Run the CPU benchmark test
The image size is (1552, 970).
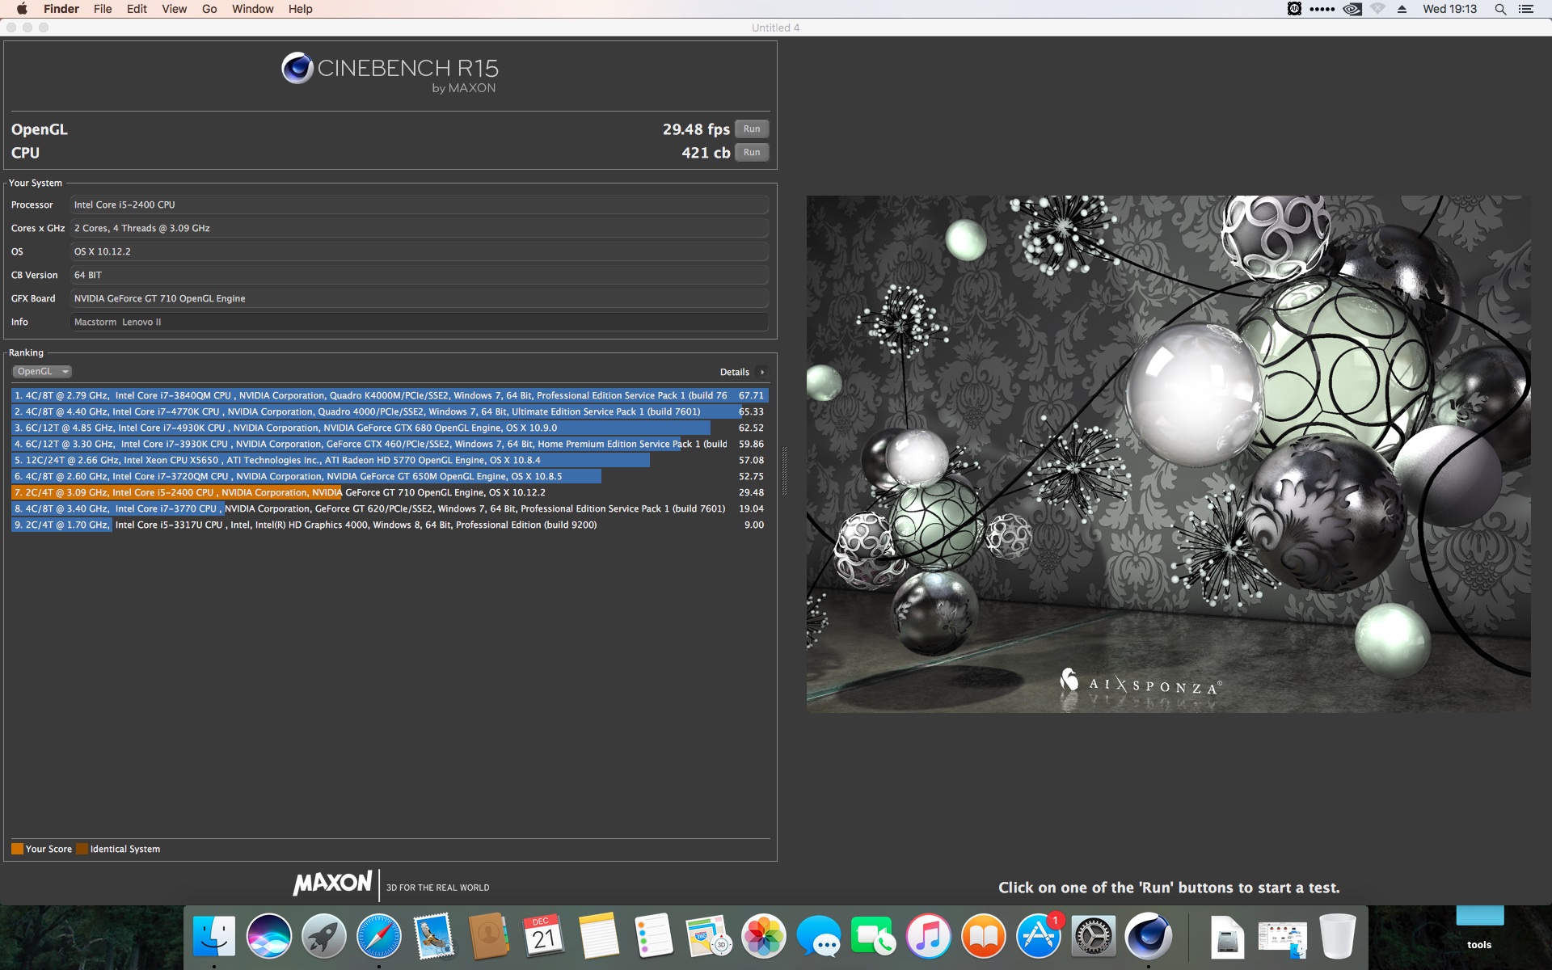[751, 153]
